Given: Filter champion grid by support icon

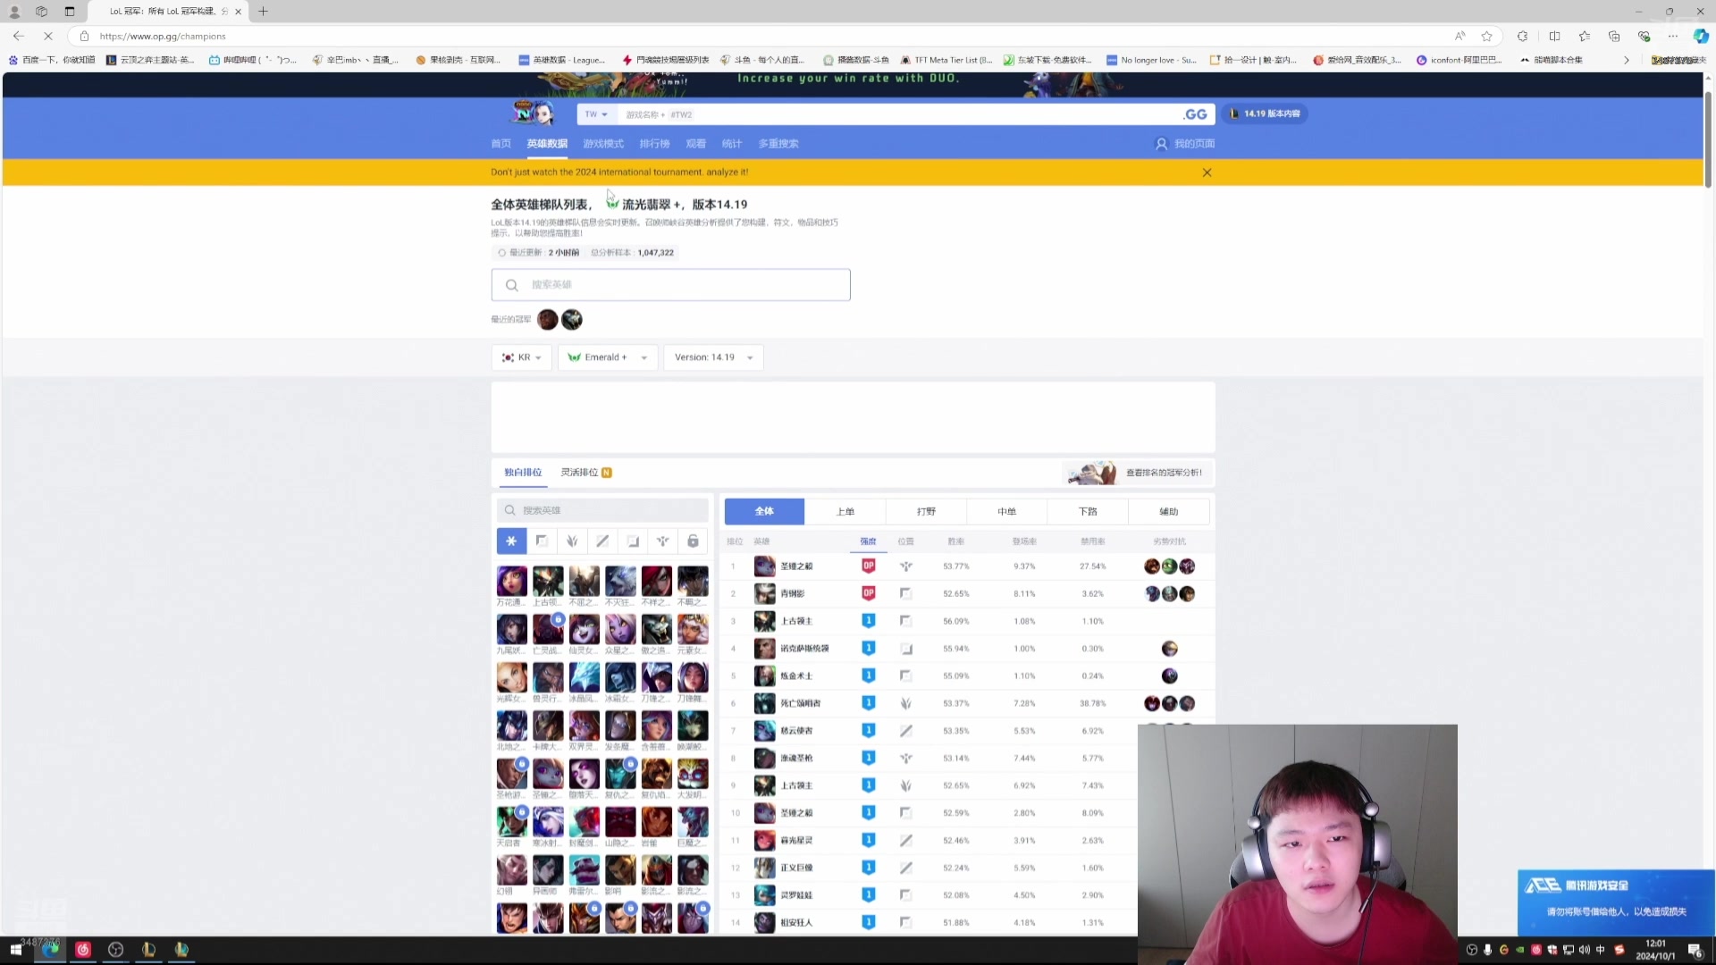Looking at the screenshot, I should pos(663,541).
